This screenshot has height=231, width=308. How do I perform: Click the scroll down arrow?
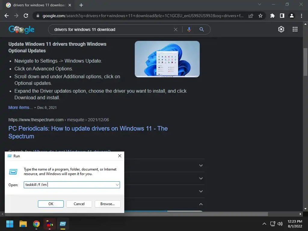pos(305,209)
